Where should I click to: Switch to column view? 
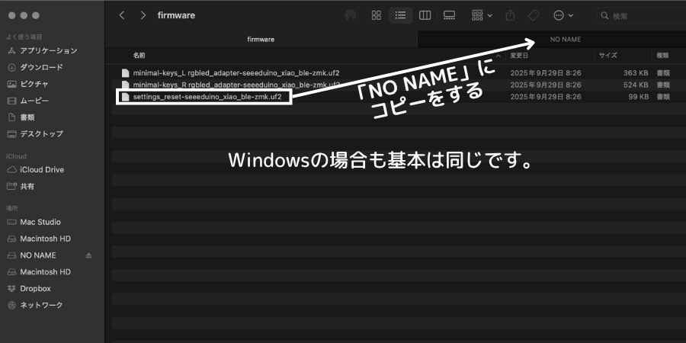(425, 15)
